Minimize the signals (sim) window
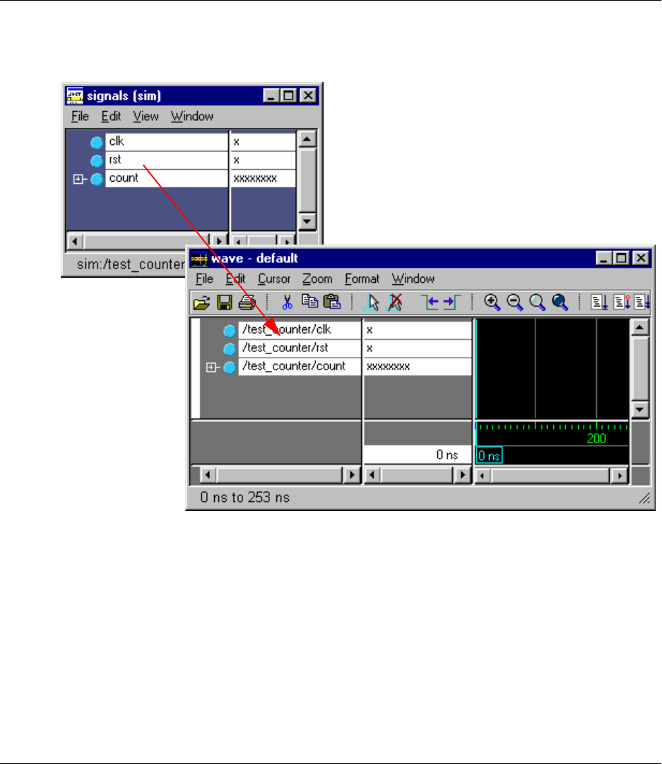The image size is (662, 764). point(271,95)
